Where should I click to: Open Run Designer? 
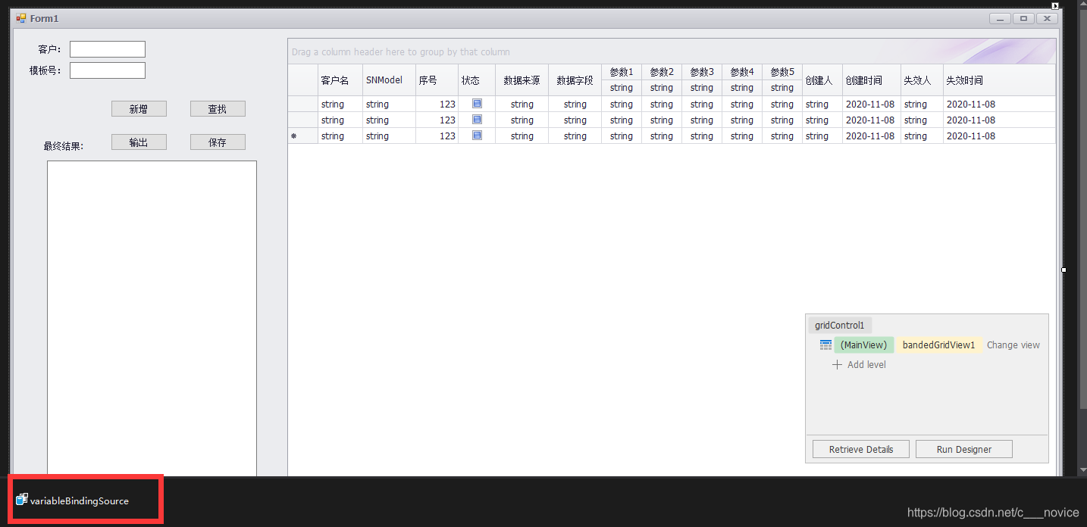coord(964,449)
